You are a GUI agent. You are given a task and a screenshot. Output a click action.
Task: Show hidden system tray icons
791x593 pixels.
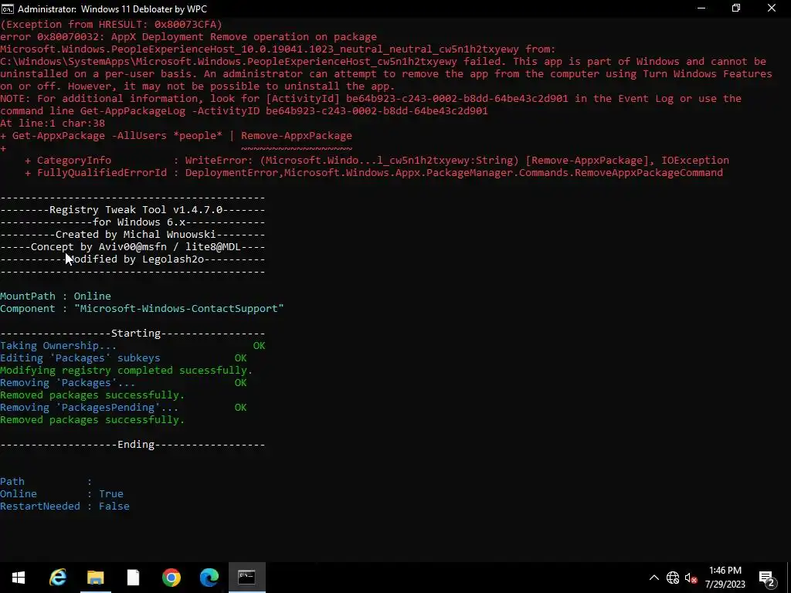(654, 578)
